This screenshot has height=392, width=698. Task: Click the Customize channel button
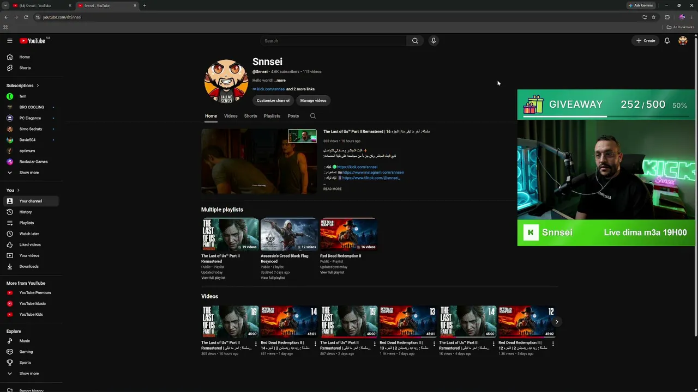273,101
